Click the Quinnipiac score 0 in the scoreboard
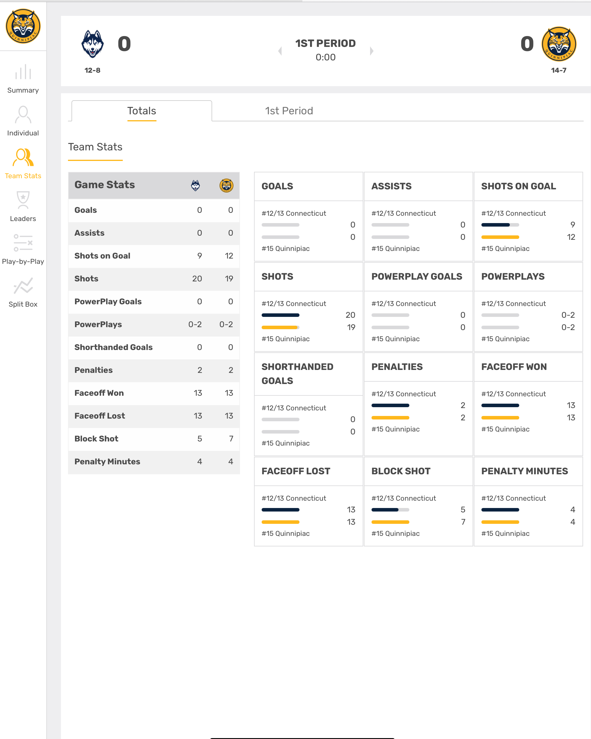591x739 pixels. [x=527, y=44]
